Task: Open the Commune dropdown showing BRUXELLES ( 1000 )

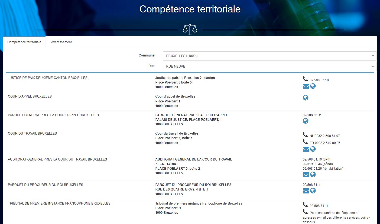Action: pos(269,56)
